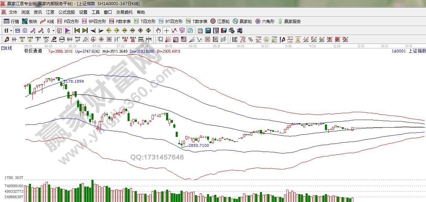This screenshot has height=202, width=426.
Task: Open the 江恩轮 Gann wheel tool
Action: pyautogui.click(x=220, y=21)
